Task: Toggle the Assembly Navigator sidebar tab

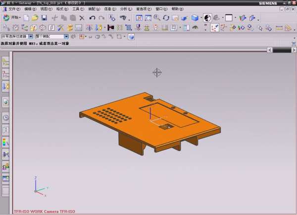Action: click(x=6, y=62)
